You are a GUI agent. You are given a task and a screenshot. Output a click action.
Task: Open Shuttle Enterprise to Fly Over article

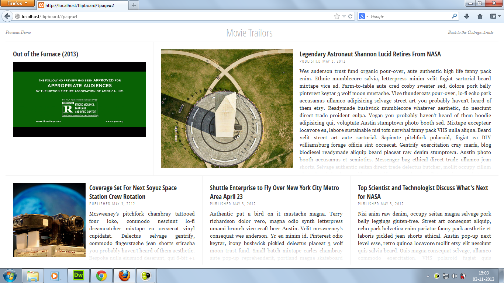coord(274,192)
